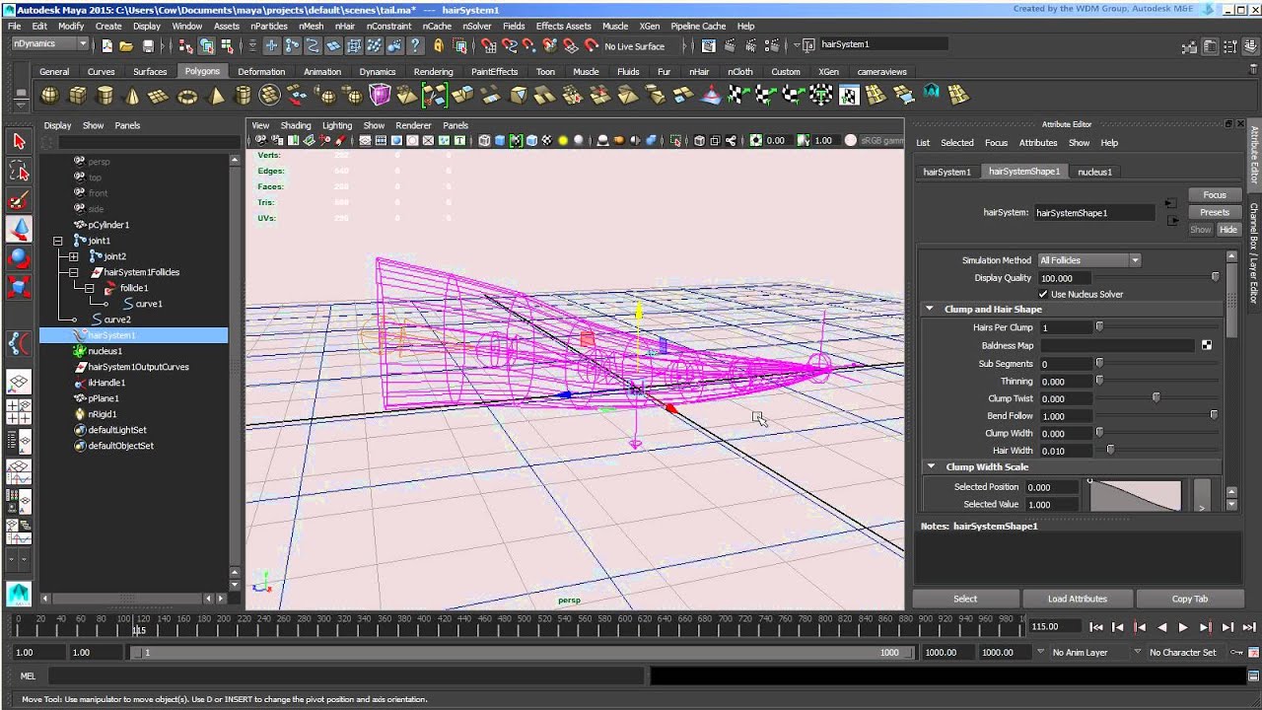Open the Fields menu

point(514,26)
